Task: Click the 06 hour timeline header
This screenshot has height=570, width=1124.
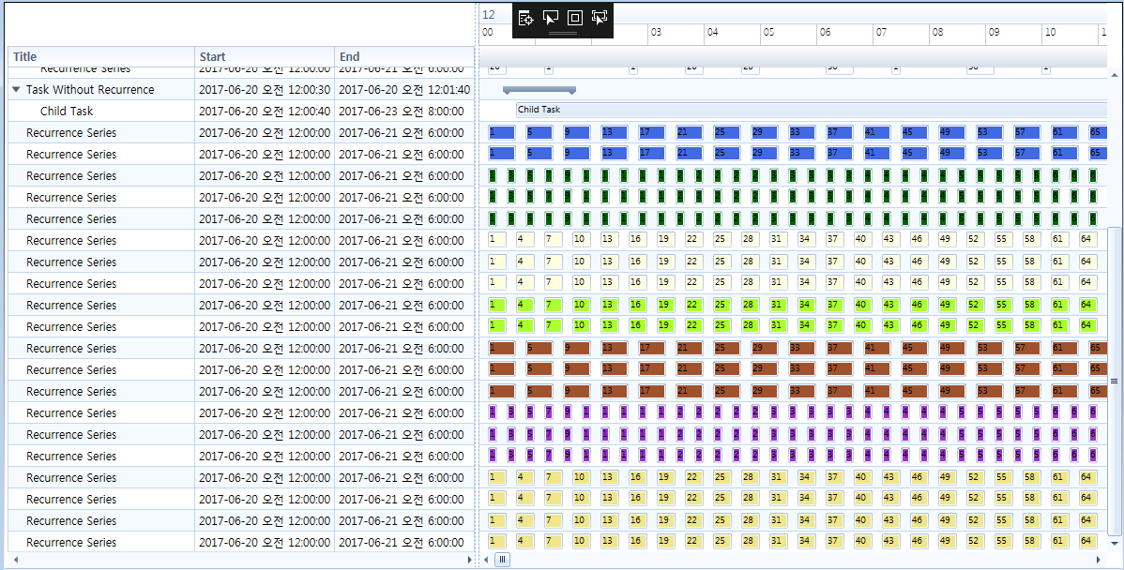Action: (x=844, y=35)
